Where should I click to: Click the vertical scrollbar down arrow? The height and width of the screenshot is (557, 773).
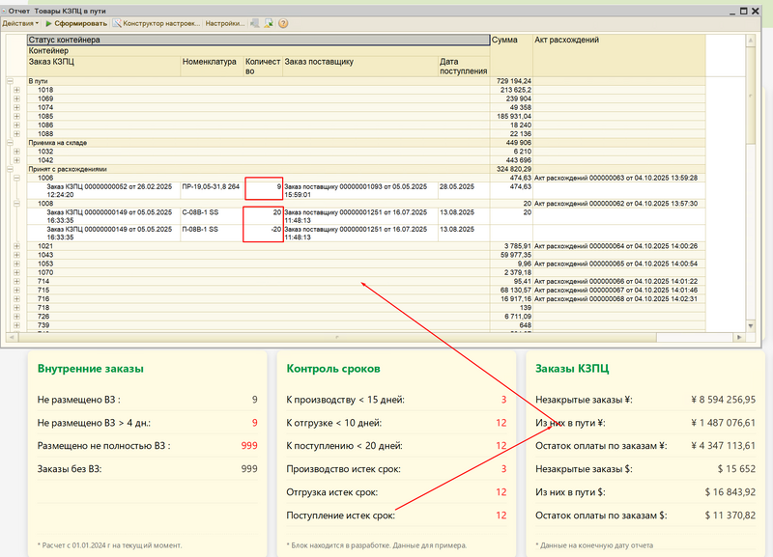[751, 325]
